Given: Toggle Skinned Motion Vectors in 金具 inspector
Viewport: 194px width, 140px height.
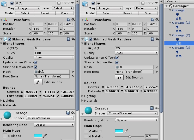Looking at the screenshot, I should (36, 67).
